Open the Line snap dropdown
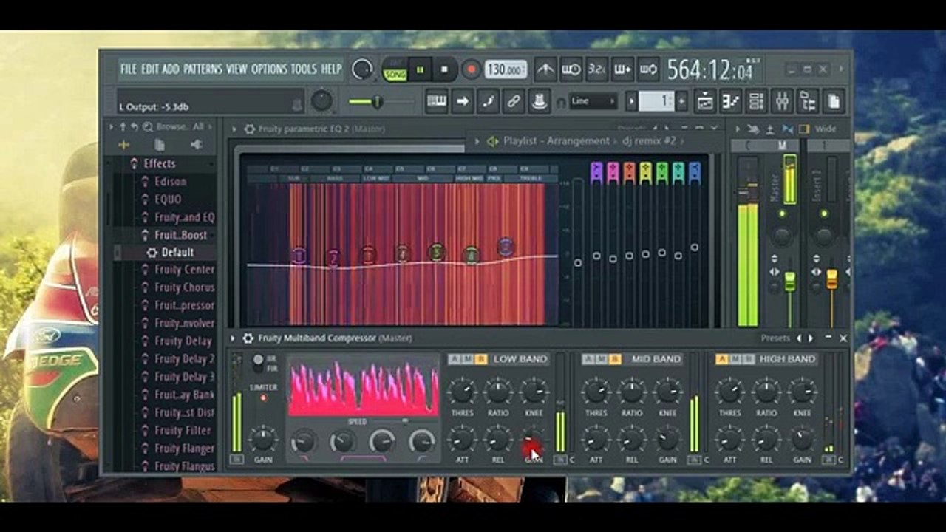 pyautogui.click(x=593, y=101)
